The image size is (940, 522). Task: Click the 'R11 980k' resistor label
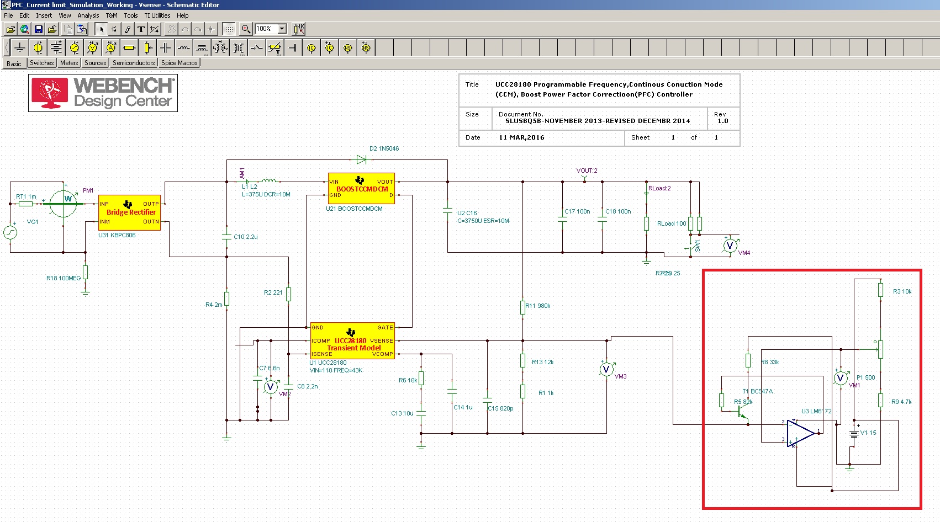(x=537, y=306)
